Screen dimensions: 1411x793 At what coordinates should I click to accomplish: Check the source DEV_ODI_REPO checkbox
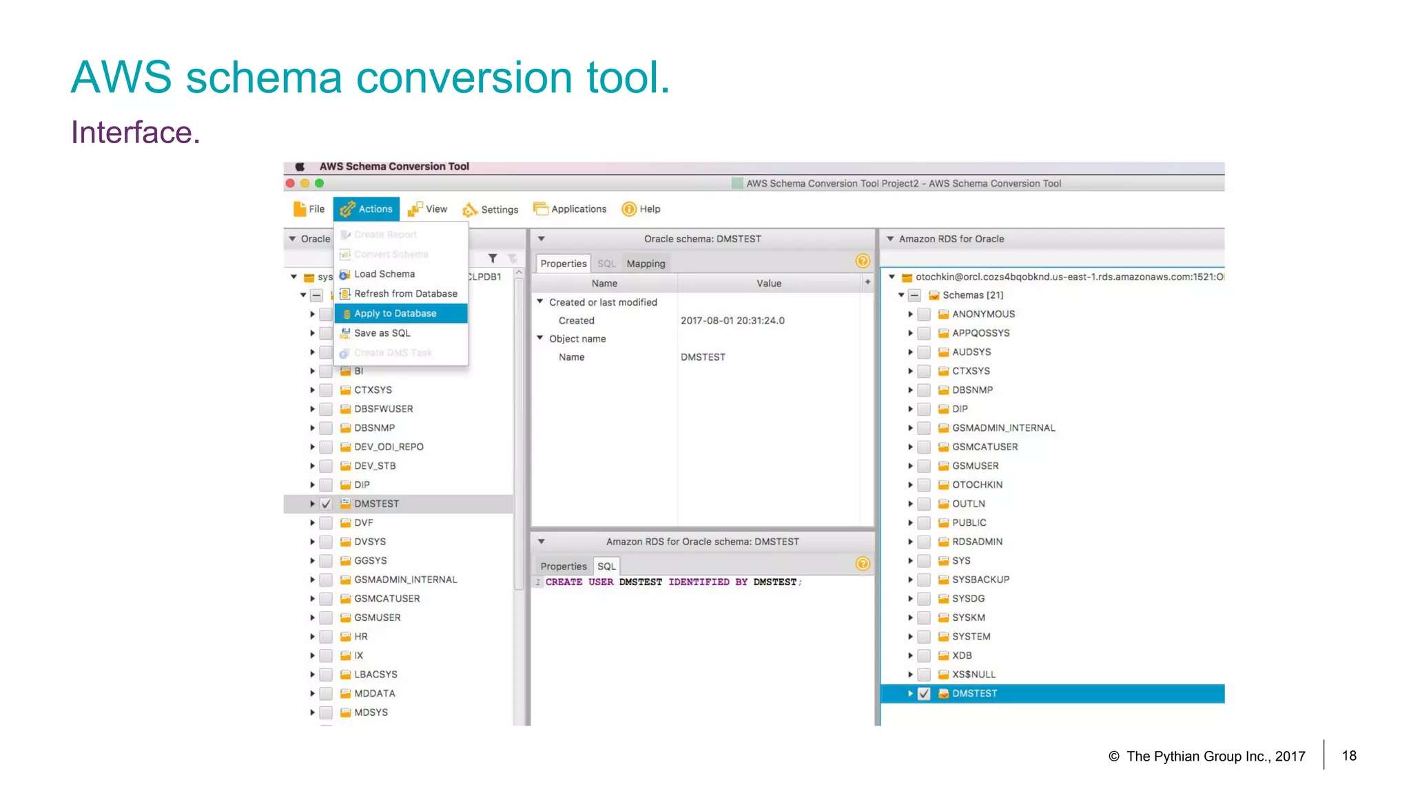click(x=327, y=447)
